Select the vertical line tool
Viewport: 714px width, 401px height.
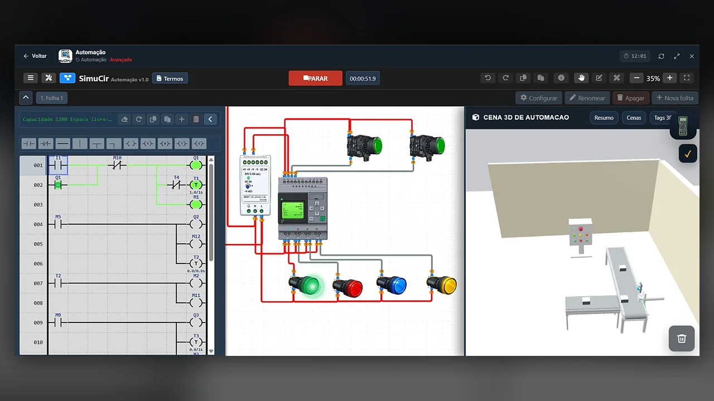click(80, 144)
